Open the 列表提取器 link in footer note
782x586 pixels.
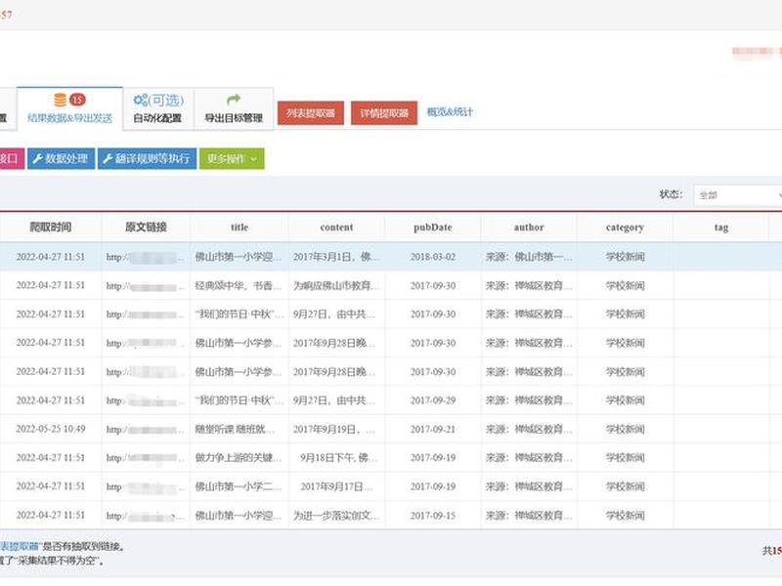click(x=19, y=547)
